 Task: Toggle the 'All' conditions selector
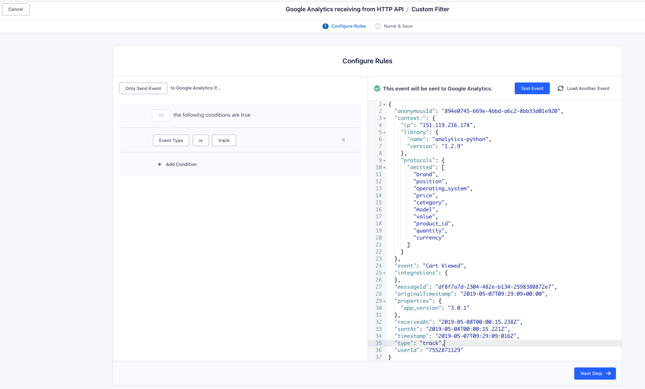click(161, 115)
